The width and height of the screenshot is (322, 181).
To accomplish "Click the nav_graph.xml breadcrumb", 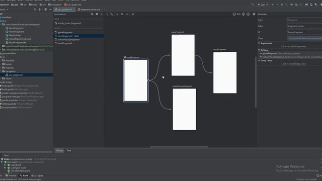I will point(72,5).
